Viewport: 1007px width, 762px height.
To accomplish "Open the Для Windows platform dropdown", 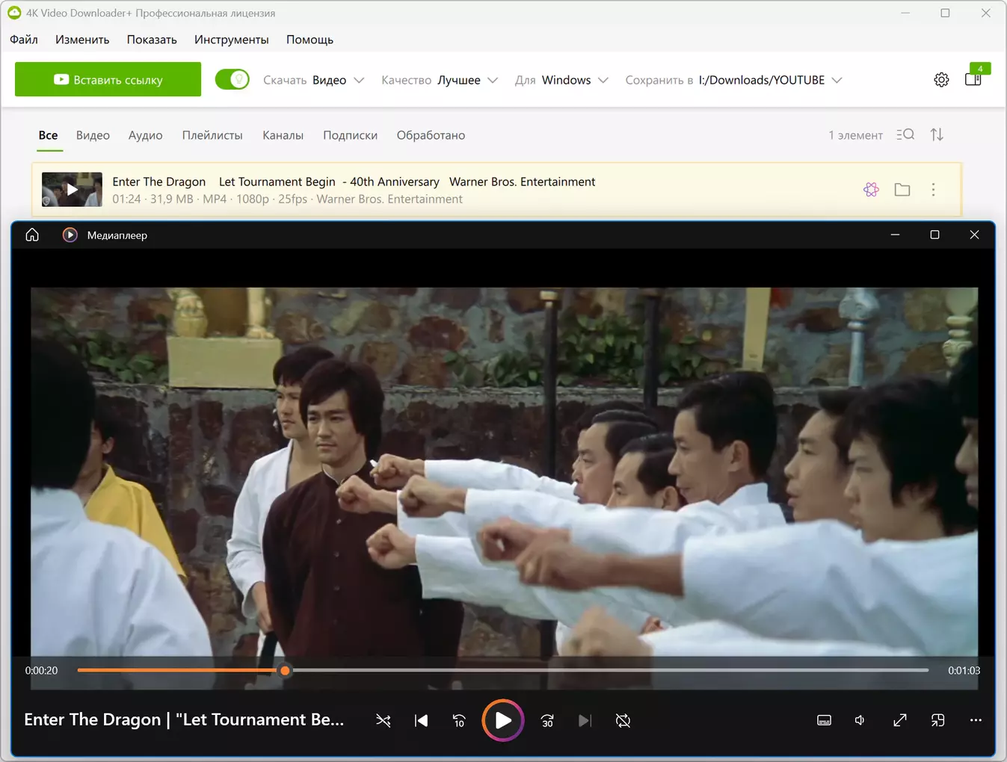I will coord(561,80).
